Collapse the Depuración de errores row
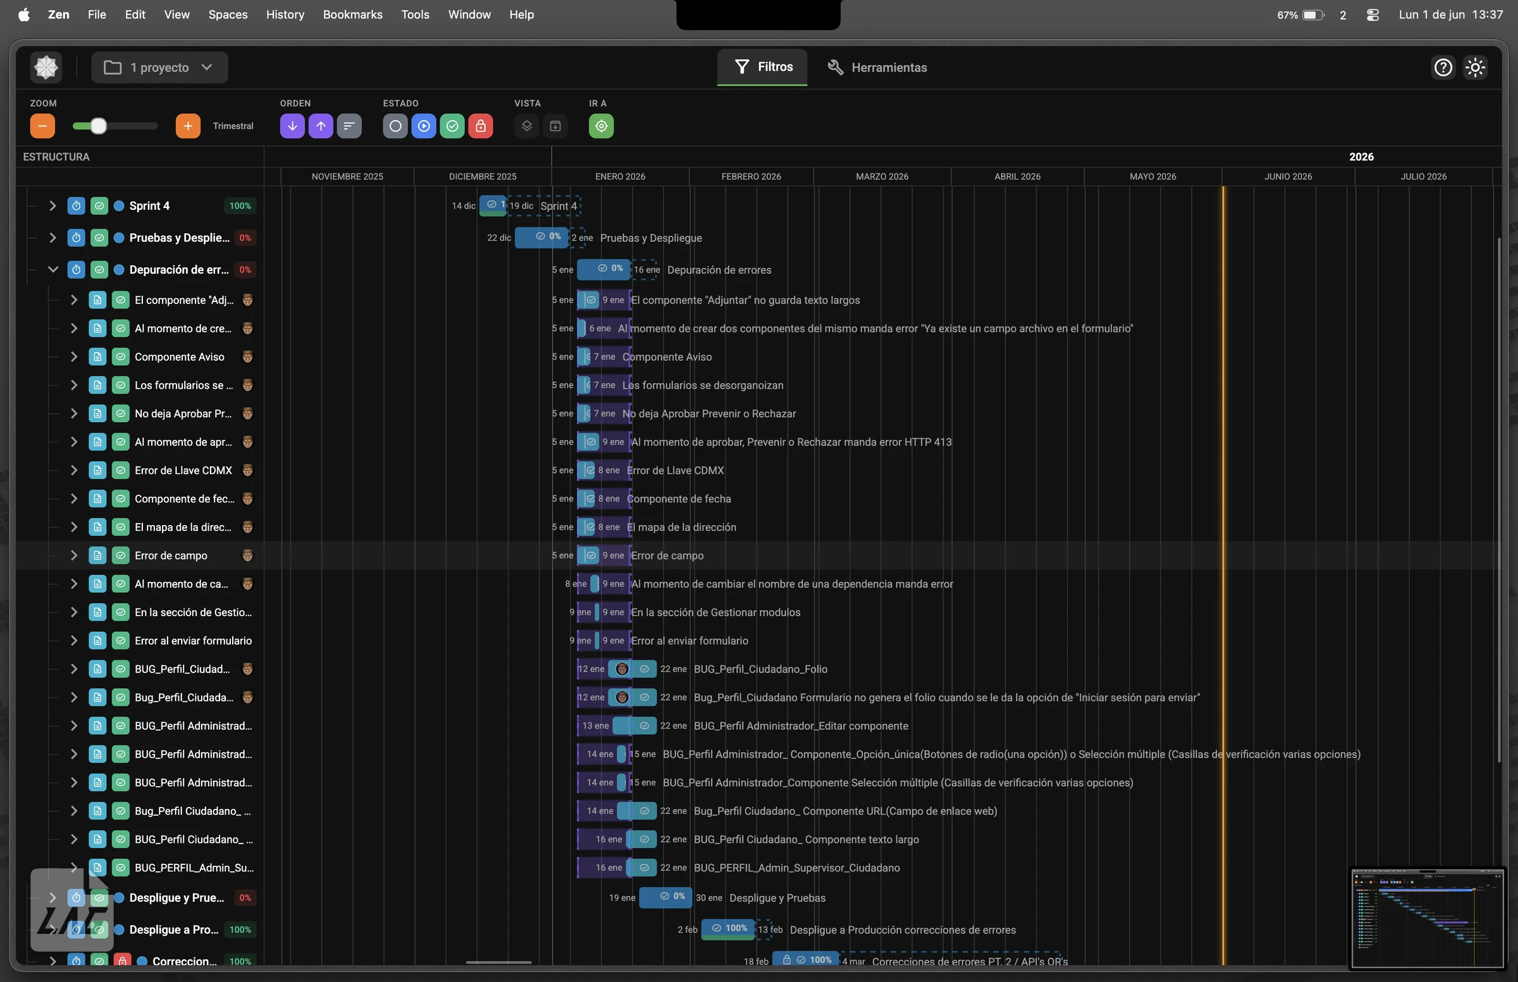This screenshot has width=1518, height=982. (52, 270)
